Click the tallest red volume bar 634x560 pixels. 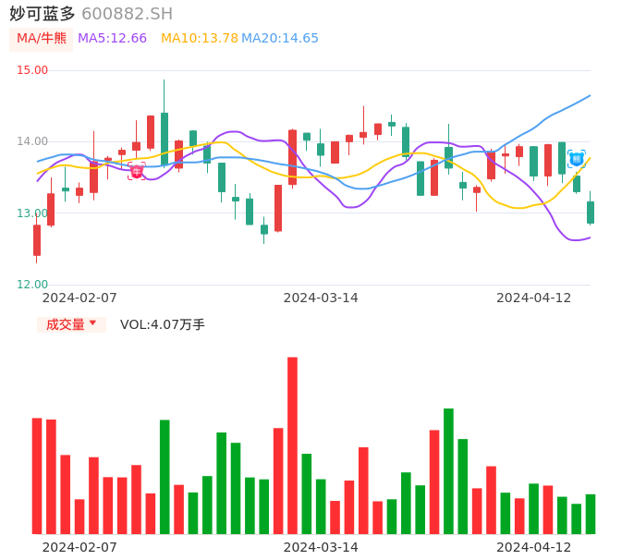[x=292, y=444]
